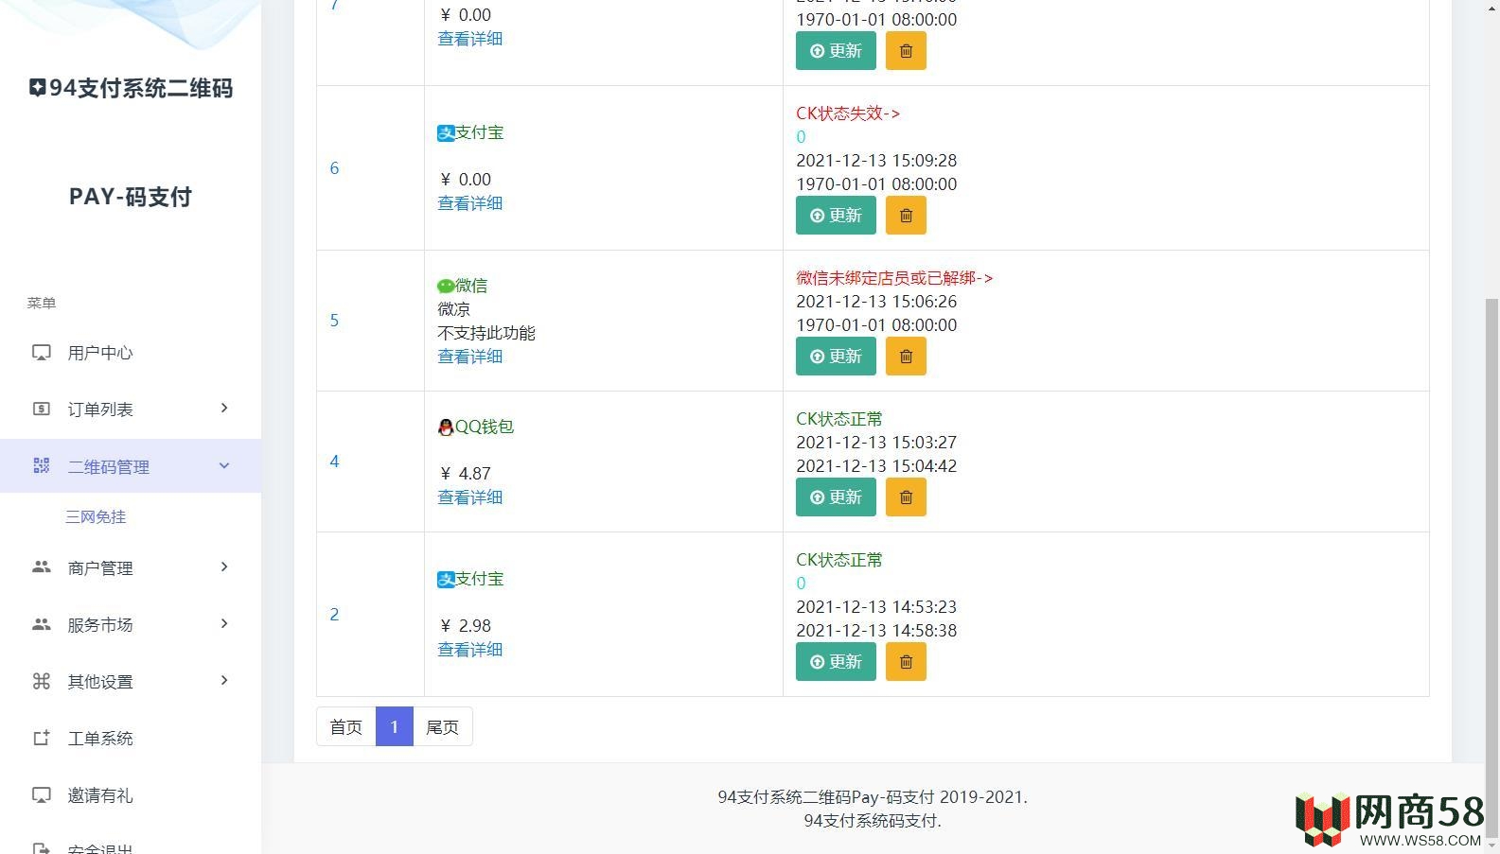This screenshot has width=1500, height=854.
Task: Click the 工单系统 add-ticket icon
Action: tap(41, 738)
